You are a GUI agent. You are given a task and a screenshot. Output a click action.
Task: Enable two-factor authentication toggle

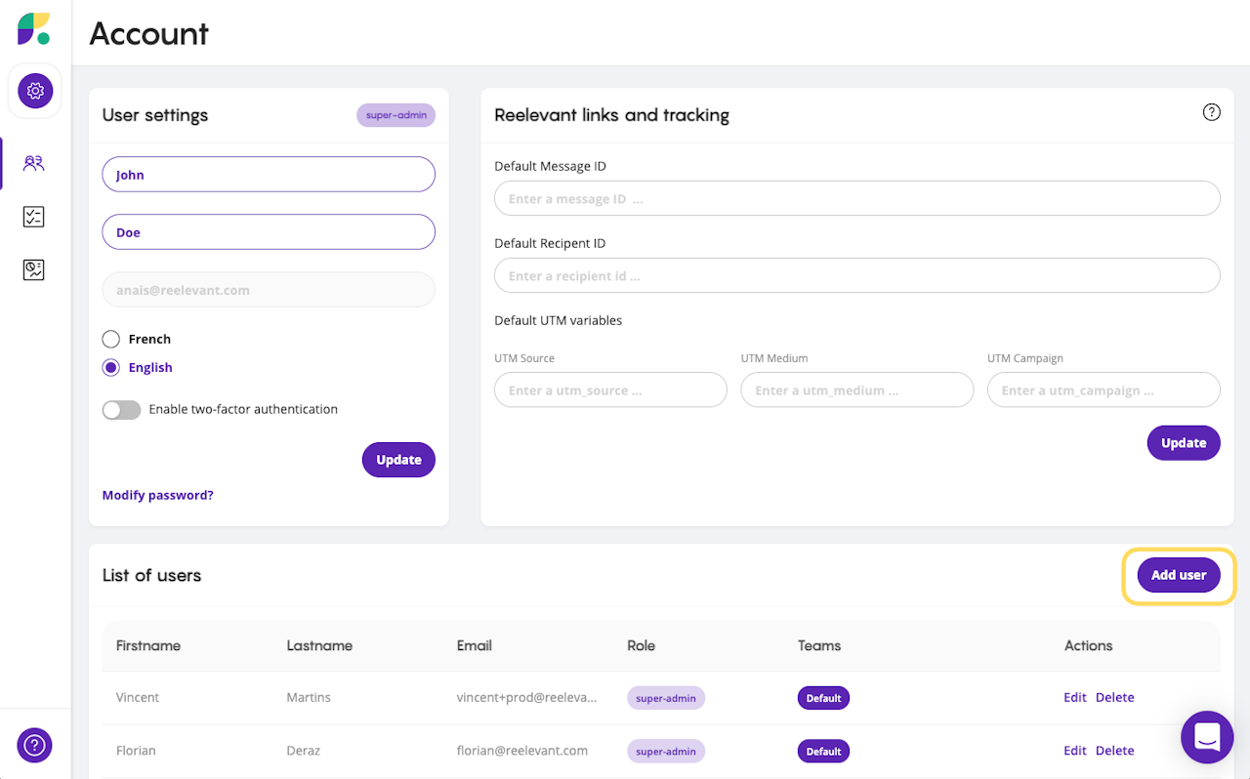pos(122,410)
